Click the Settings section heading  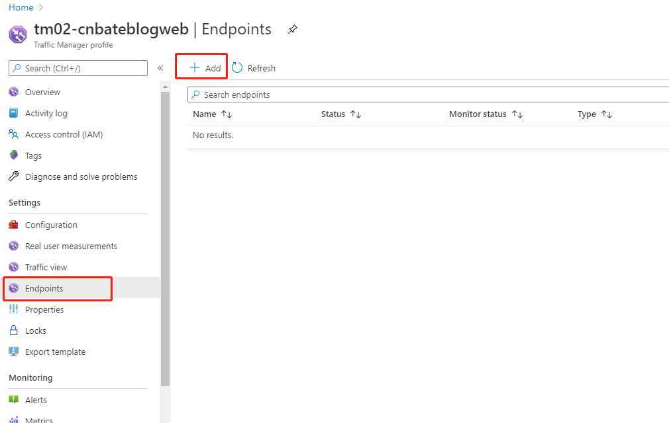coord(25,202)
